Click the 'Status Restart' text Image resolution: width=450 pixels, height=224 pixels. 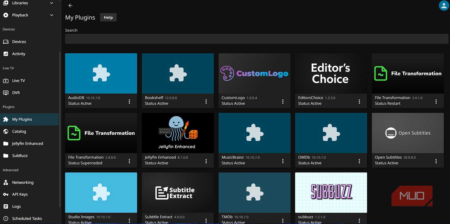coord(388,104)
